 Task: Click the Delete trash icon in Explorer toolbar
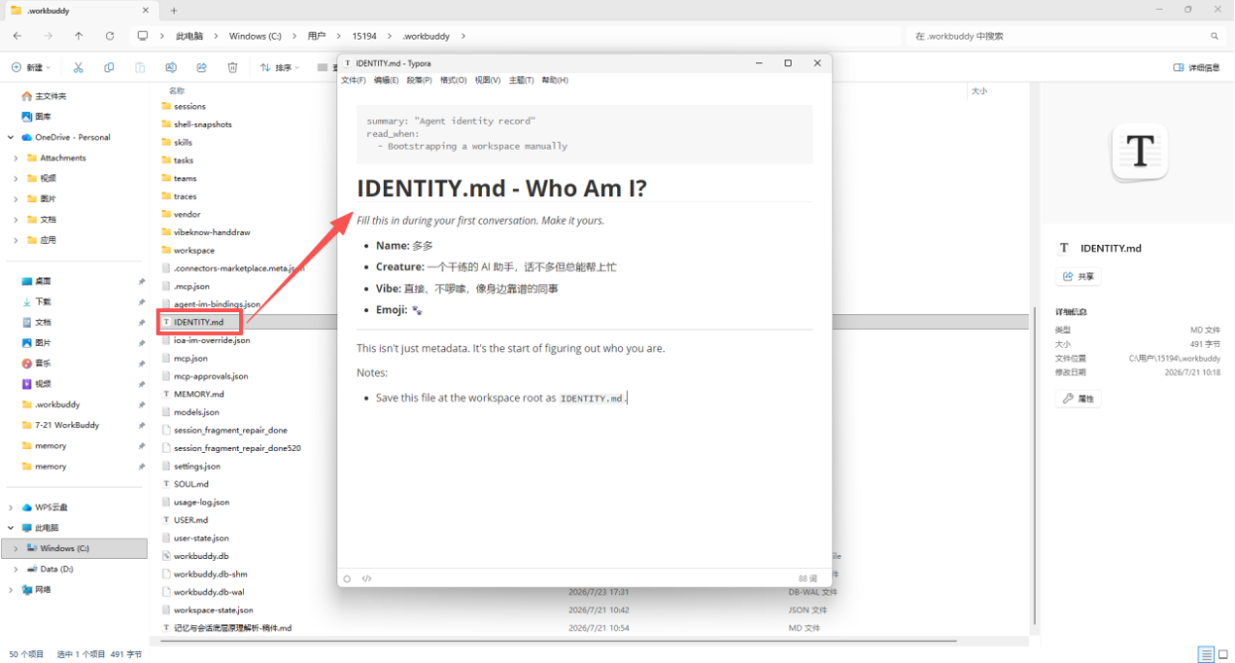point(232,67)
